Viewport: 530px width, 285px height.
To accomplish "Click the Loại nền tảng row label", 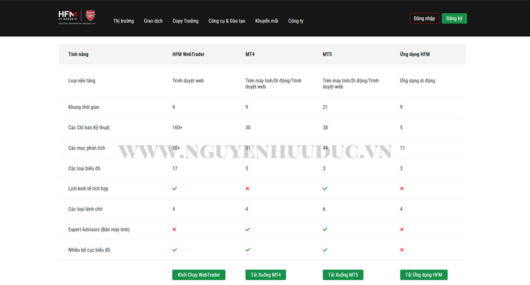I will coord(82,81).
